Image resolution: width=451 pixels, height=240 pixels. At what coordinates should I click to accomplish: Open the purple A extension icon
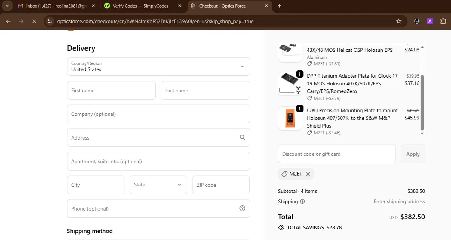pos(430,21)
